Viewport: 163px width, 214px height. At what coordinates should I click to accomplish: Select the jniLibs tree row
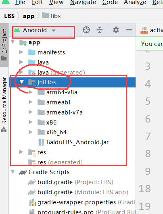pyautogui.click(x=72, y=82)
